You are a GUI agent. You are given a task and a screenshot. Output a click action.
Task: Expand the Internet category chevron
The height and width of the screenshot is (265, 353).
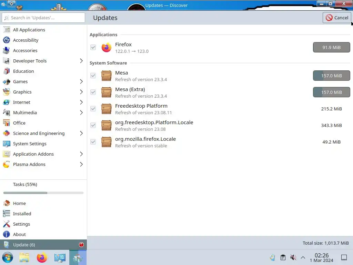pos(81,102)
